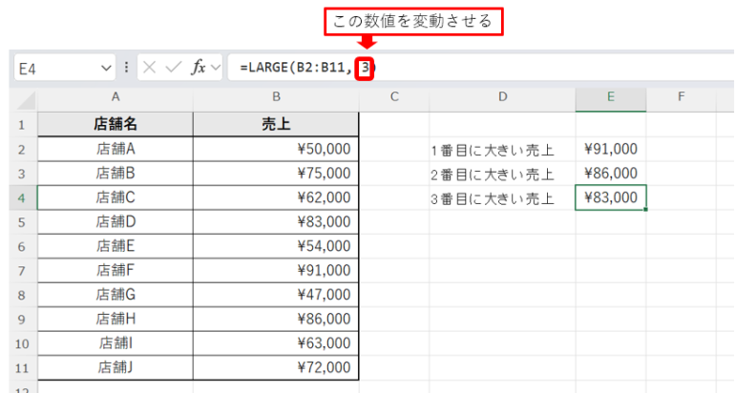Select row 3 header
735x393 pixels.
tap(22, 174)
